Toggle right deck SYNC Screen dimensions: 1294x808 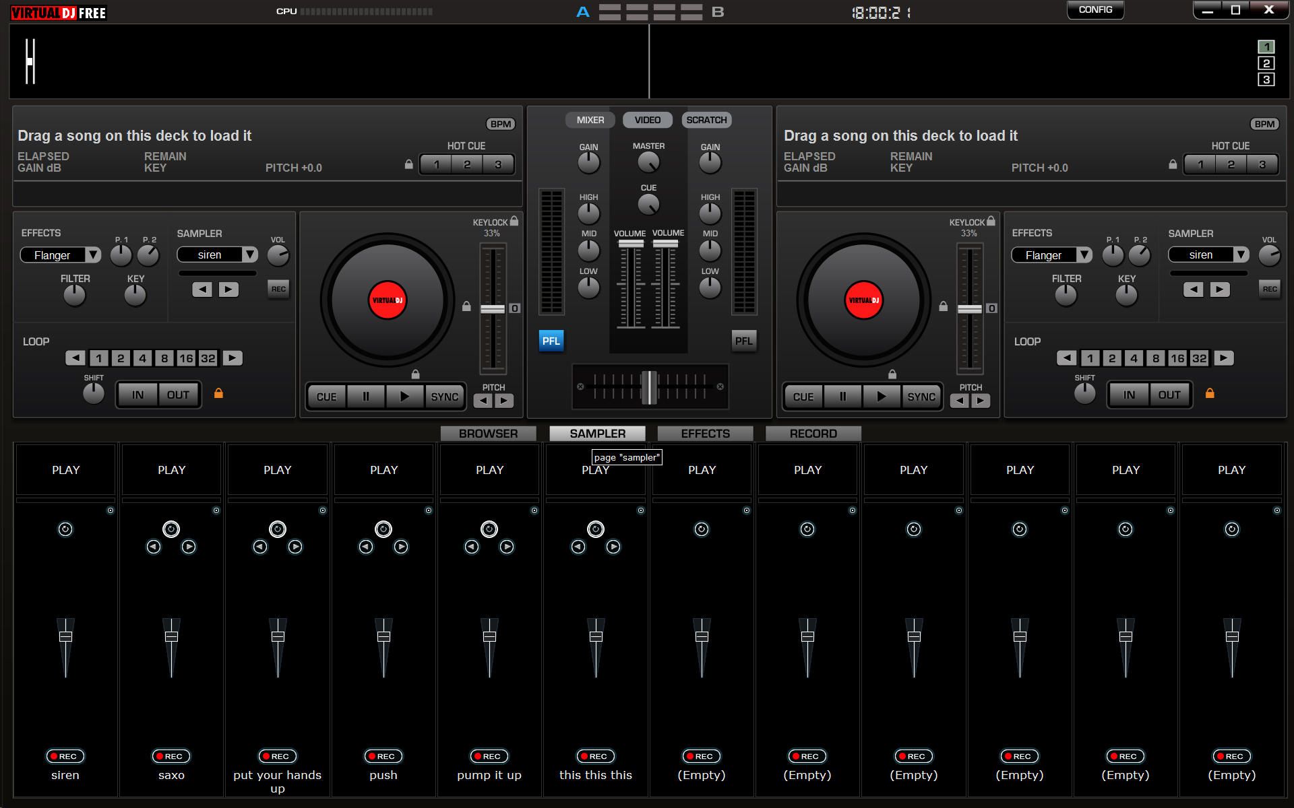(x=921, y=397)
